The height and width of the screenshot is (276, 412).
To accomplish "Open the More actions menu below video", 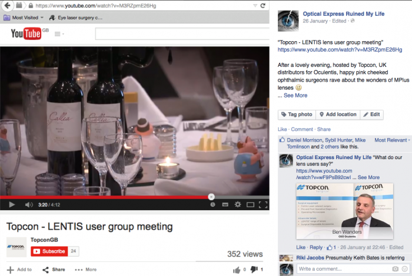I will [x=85, y=270].
